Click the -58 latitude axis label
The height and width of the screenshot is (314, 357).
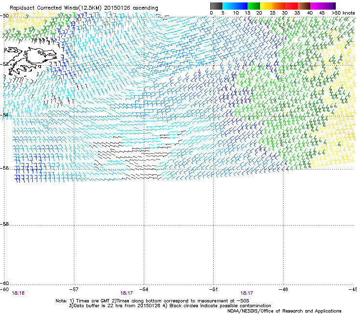click(x=4, y=224)
